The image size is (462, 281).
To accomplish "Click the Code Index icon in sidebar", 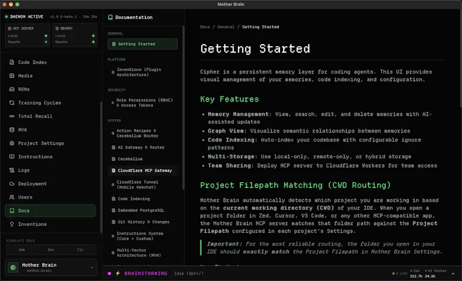I will 12,62.
